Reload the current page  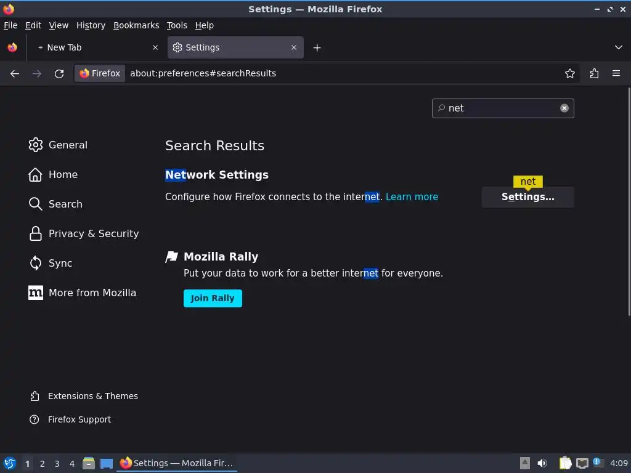click(x=59, y=74)
